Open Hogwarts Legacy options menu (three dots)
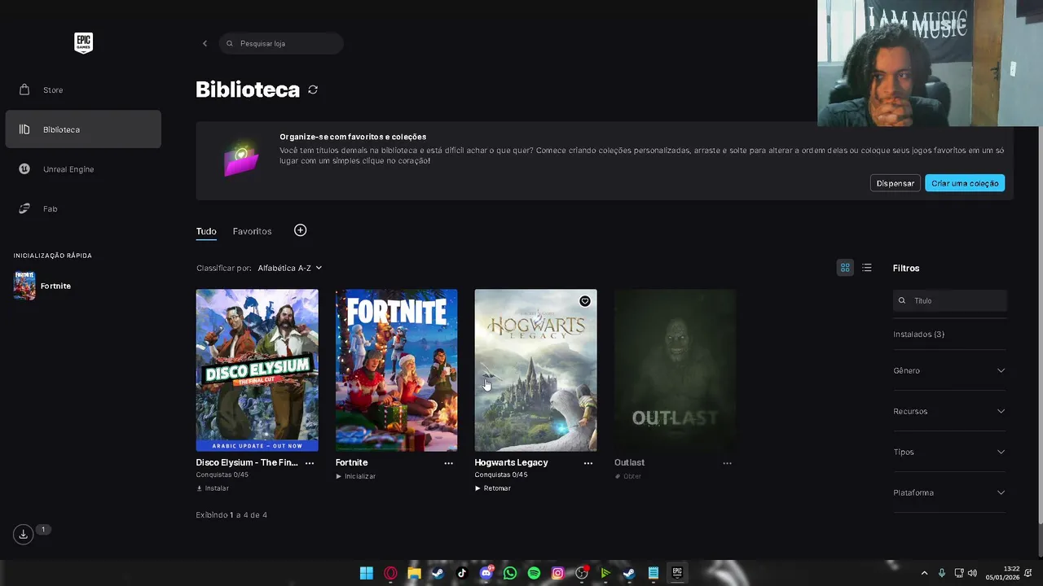The height and width of the screenshot is (586, 1043). [588, 463]
